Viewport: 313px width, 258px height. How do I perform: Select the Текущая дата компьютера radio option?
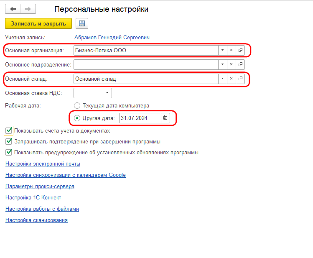(77, 105)
